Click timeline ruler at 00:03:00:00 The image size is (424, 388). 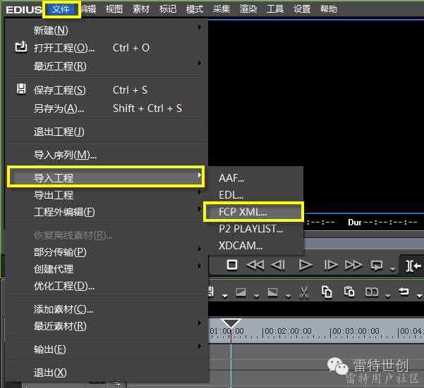(x=356, y=331)
